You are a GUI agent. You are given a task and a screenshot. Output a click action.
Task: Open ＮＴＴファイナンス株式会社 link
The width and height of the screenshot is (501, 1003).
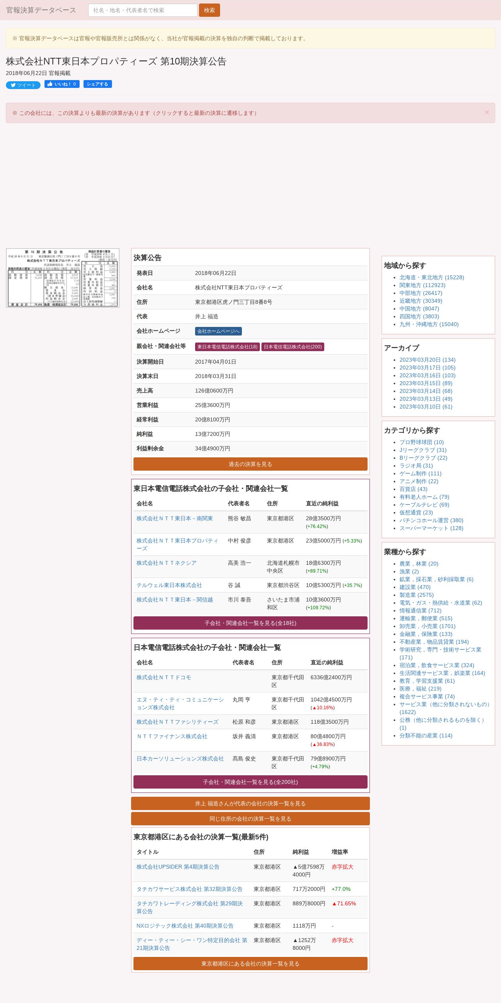coord(172,736)
